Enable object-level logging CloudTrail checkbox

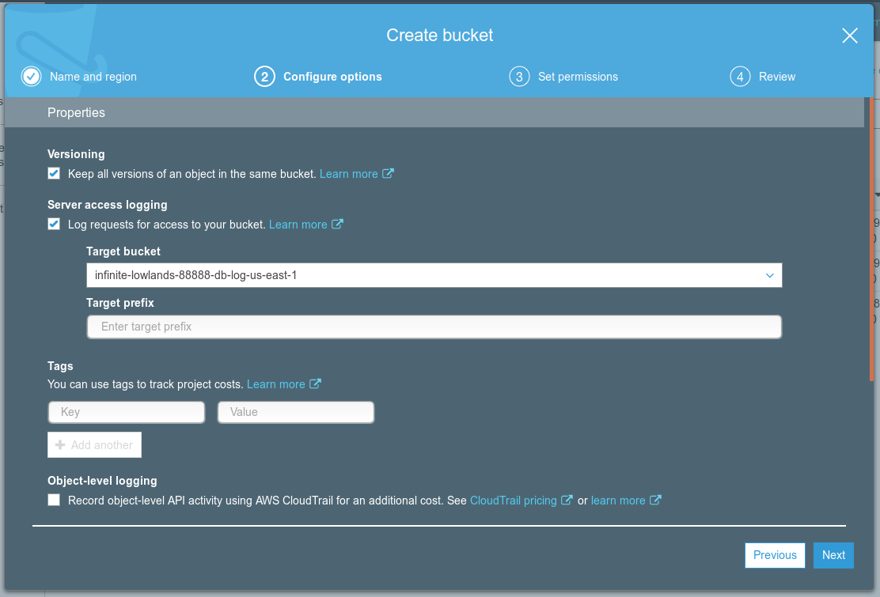54,500
